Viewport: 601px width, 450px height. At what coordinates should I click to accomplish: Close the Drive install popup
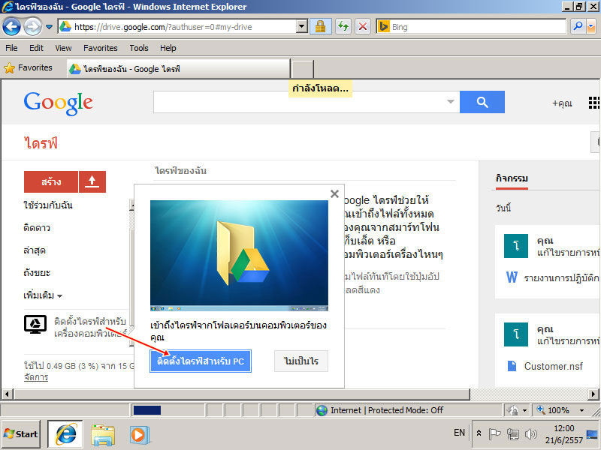(x=334, y=194)
